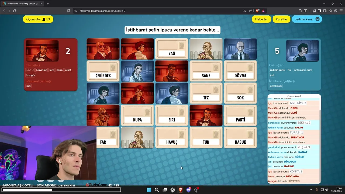
Task: Open the Brave Wallet icon
Action: [325, 11]
